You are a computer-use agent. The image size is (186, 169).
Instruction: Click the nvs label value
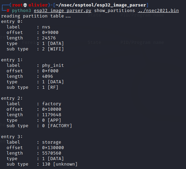coord(46,27)
